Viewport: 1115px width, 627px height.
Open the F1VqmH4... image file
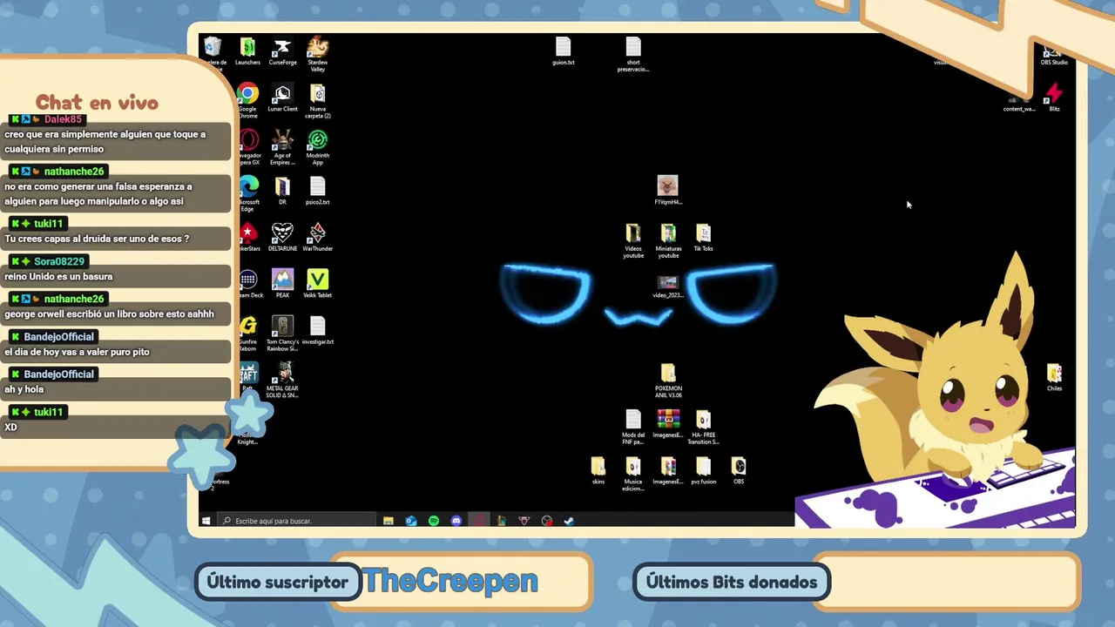[668, 191]
